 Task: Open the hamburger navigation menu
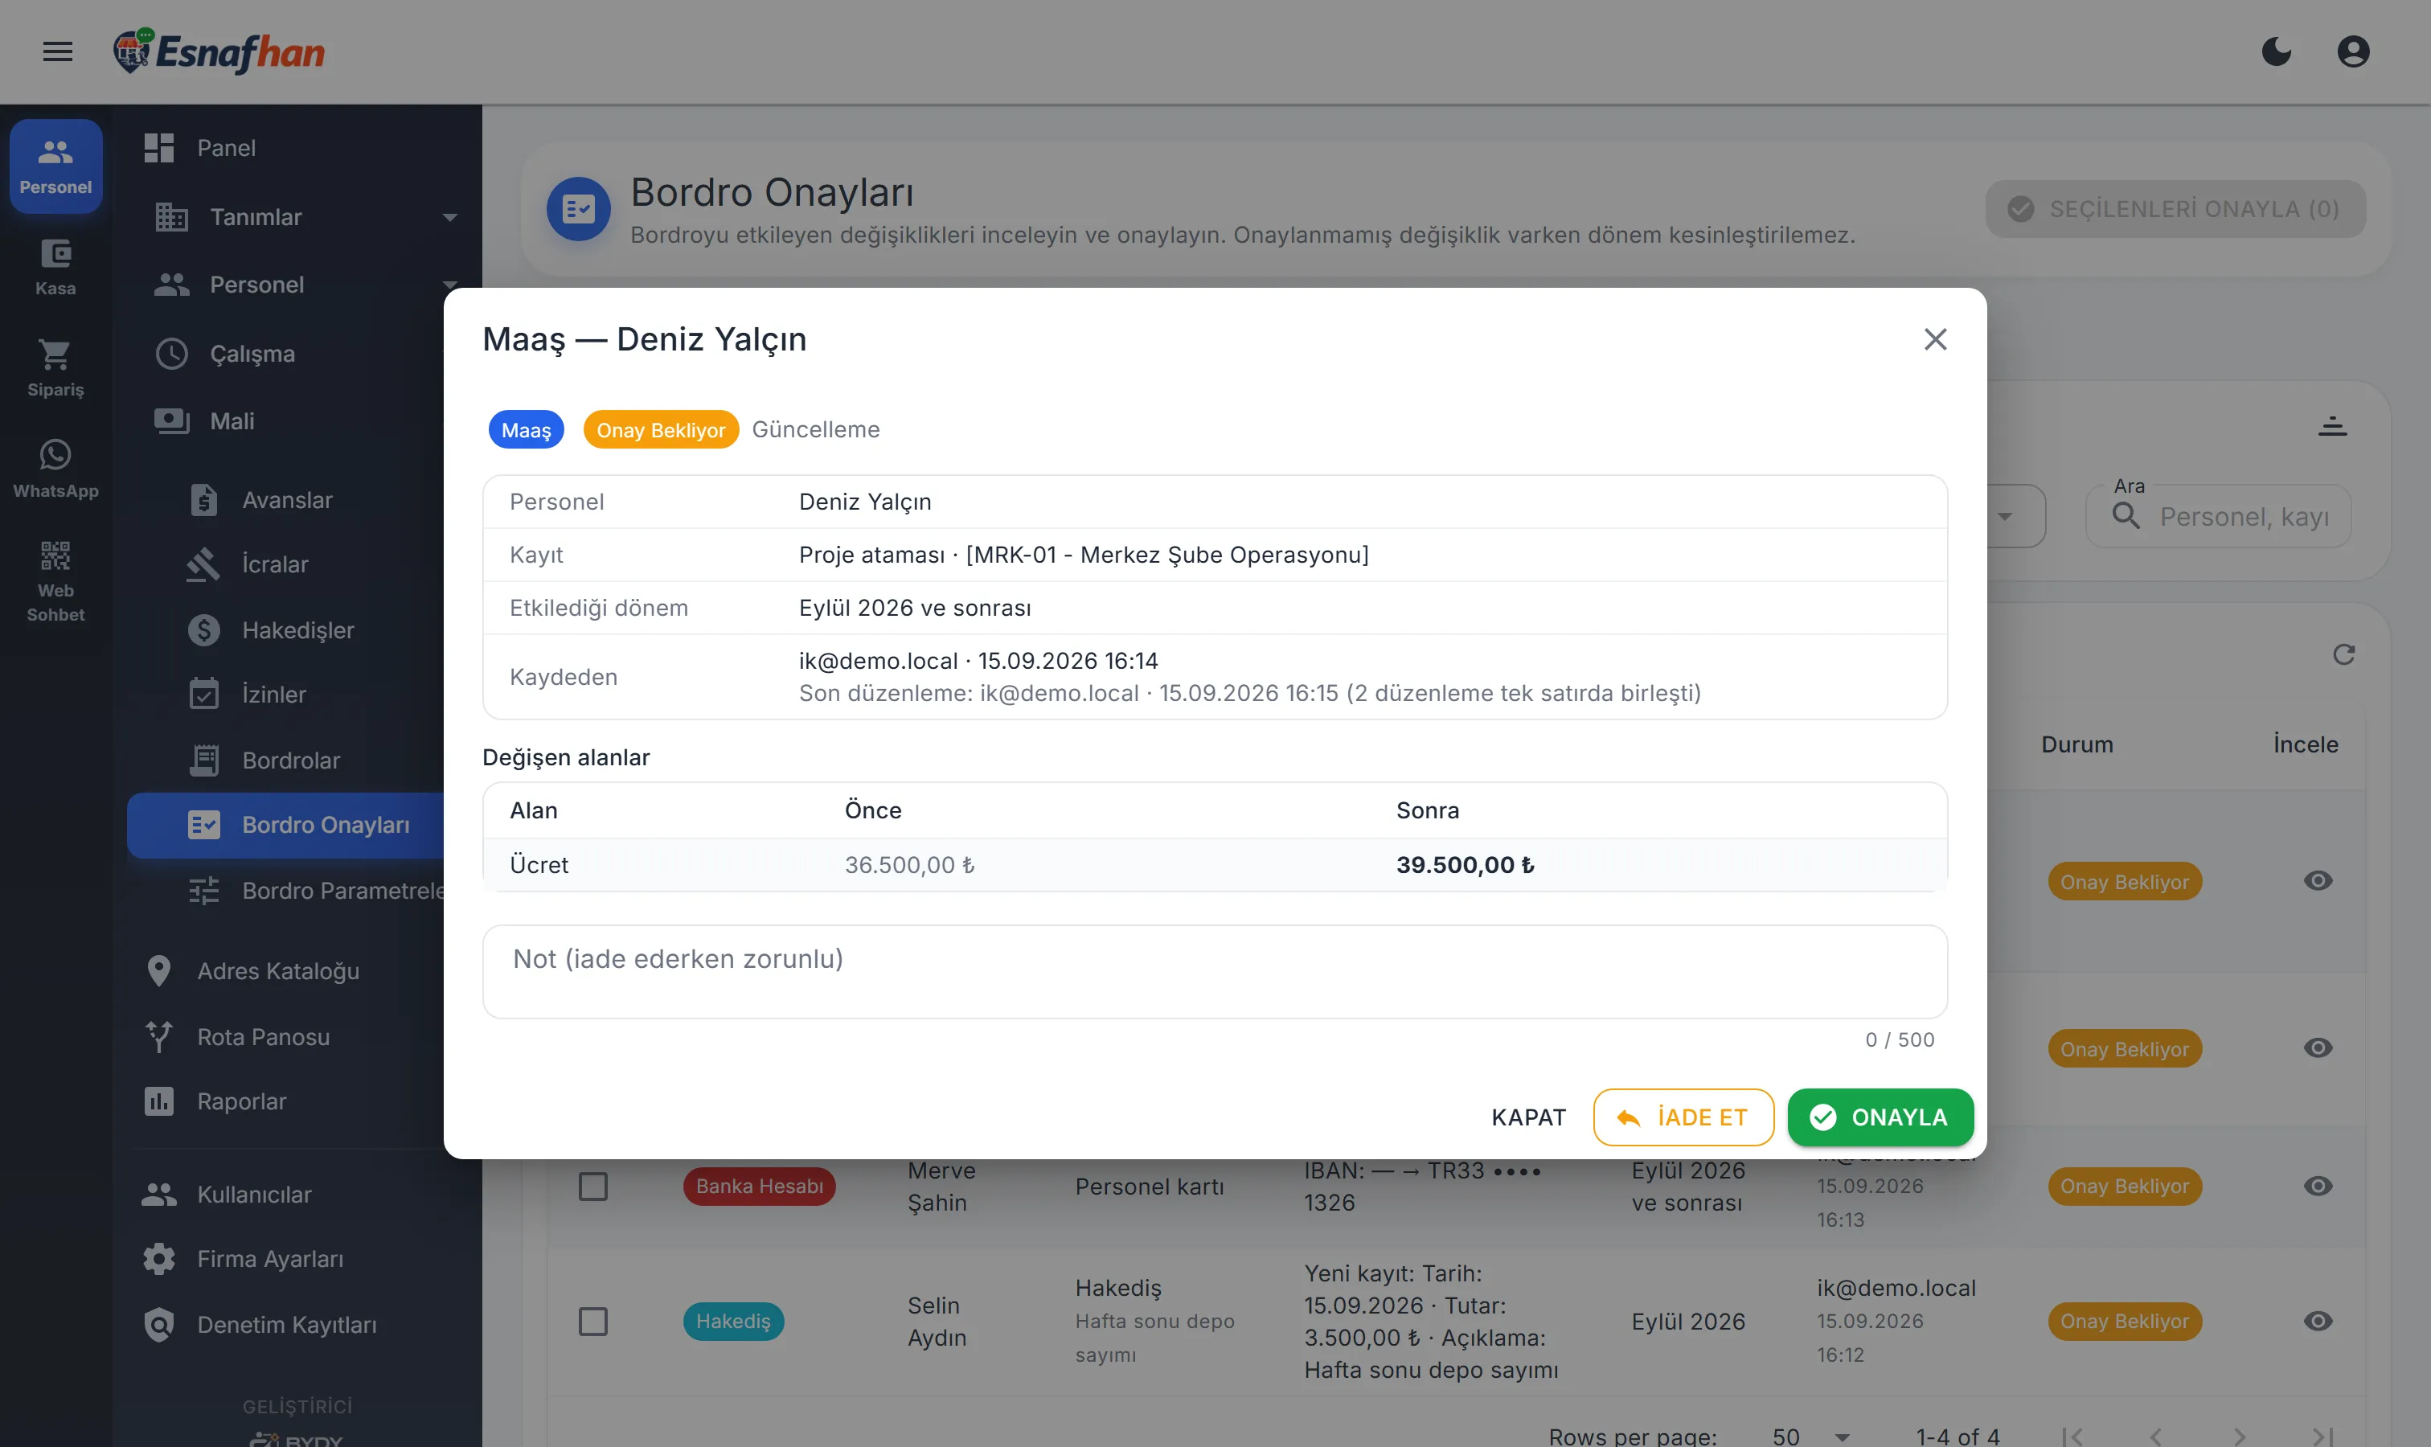click(x=58, y=51)
